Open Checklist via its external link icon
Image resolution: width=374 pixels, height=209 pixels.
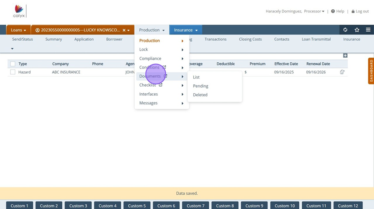pyautogui.click(x=161, y=85)
